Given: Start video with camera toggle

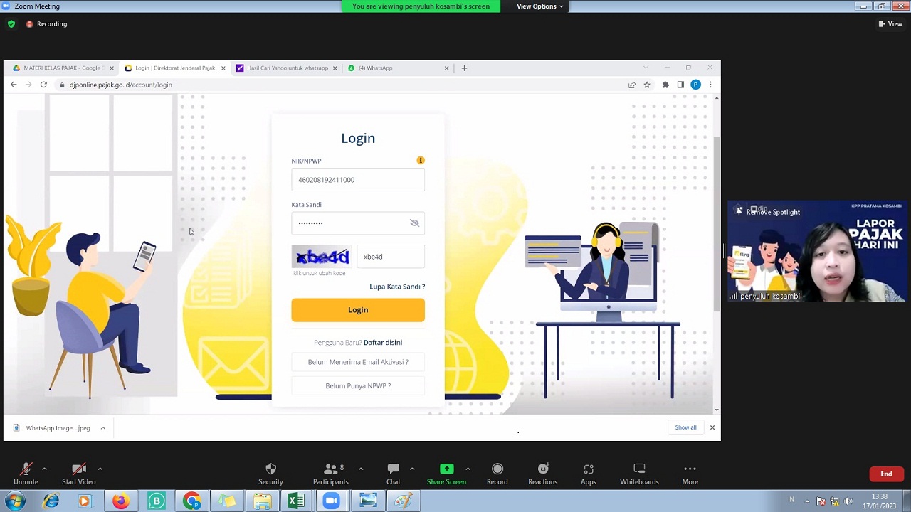Looking at the screenshot, I should pyautogui.click(x=78, y=474).
